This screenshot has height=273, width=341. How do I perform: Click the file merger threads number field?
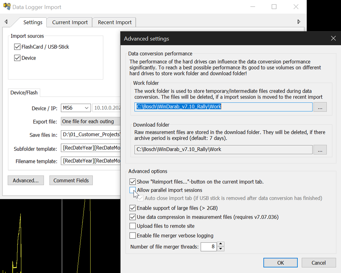click(x=209, y=247)
